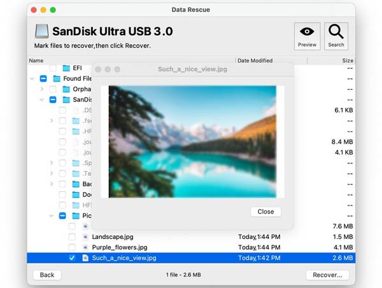This screenshot has width=382, height=288.
Task: Sort by the Size column header
Action: 348,61
